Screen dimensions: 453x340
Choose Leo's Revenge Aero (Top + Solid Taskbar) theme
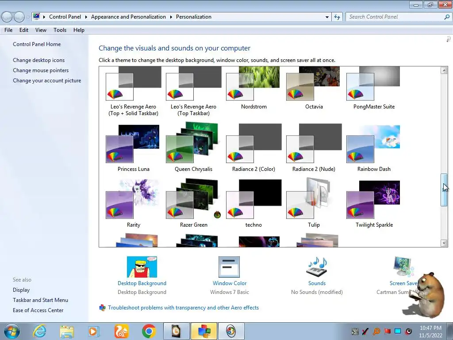pyautogui.click(x=133, y=91)
